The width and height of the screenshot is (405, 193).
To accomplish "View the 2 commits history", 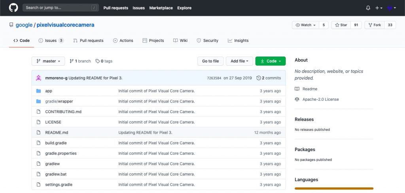I will 269,78.
